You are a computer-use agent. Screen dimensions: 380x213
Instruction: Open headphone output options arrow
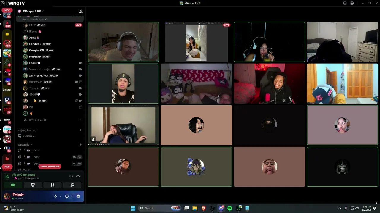72,196
